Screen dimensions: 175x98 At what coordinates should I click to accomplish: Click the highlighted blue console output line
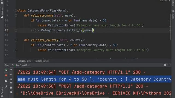[x=94, y=79]
